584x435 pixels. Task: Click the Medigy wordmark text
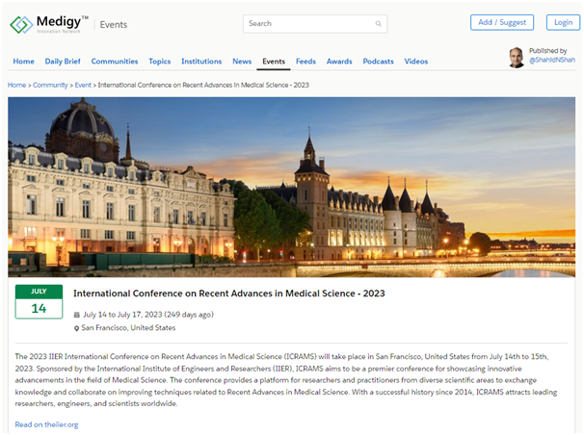tap(59, 21)
